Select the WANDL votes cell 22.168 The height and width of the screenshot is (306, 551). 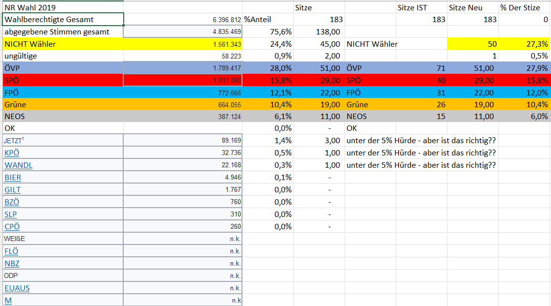(183, 165)
